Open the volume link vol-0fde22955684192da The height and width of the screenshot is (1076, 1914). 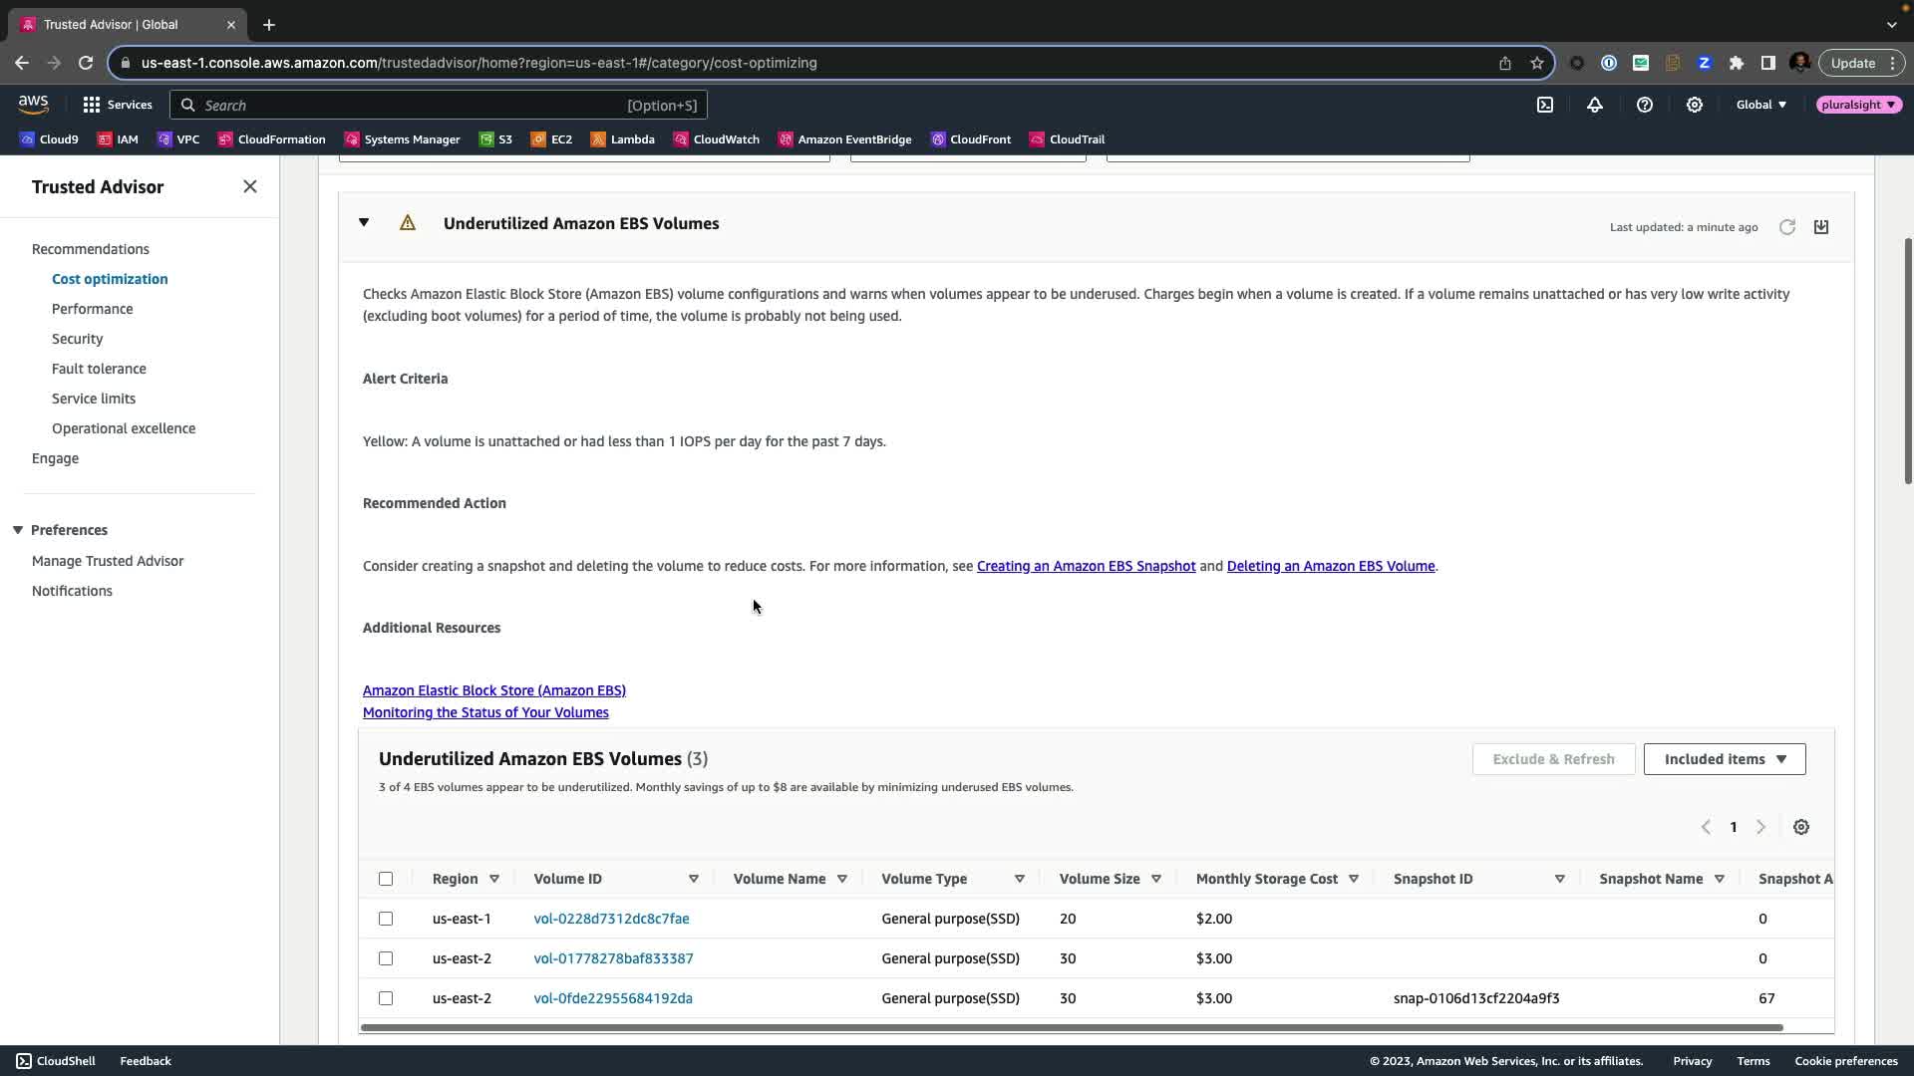(613, 998)
